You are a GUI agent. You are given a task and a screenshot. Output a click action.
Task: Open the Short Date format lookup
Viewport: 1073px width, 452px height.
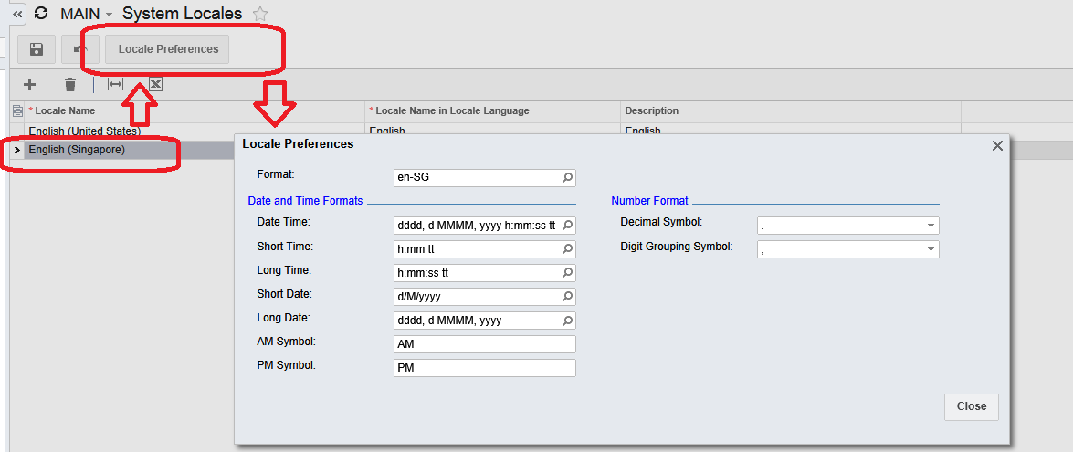tap(567, 297)
